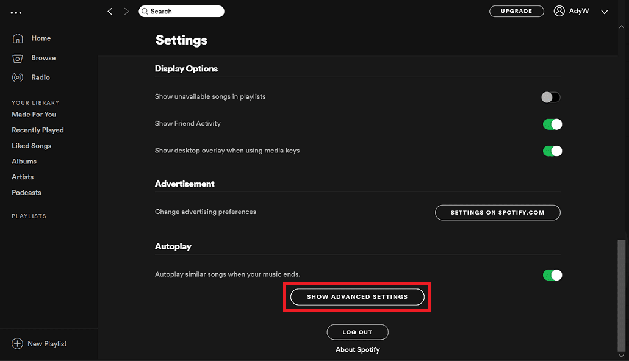This screenshot has width=629, height=361.
Task: Open Liked Songs in library
Action: (32, 146)
